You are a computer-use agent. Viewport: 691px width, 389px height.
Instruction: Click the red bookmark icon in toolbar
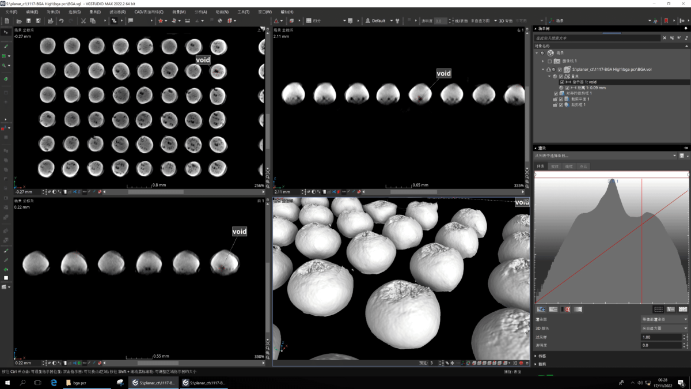pyautogui.click(x=666, y=21)
